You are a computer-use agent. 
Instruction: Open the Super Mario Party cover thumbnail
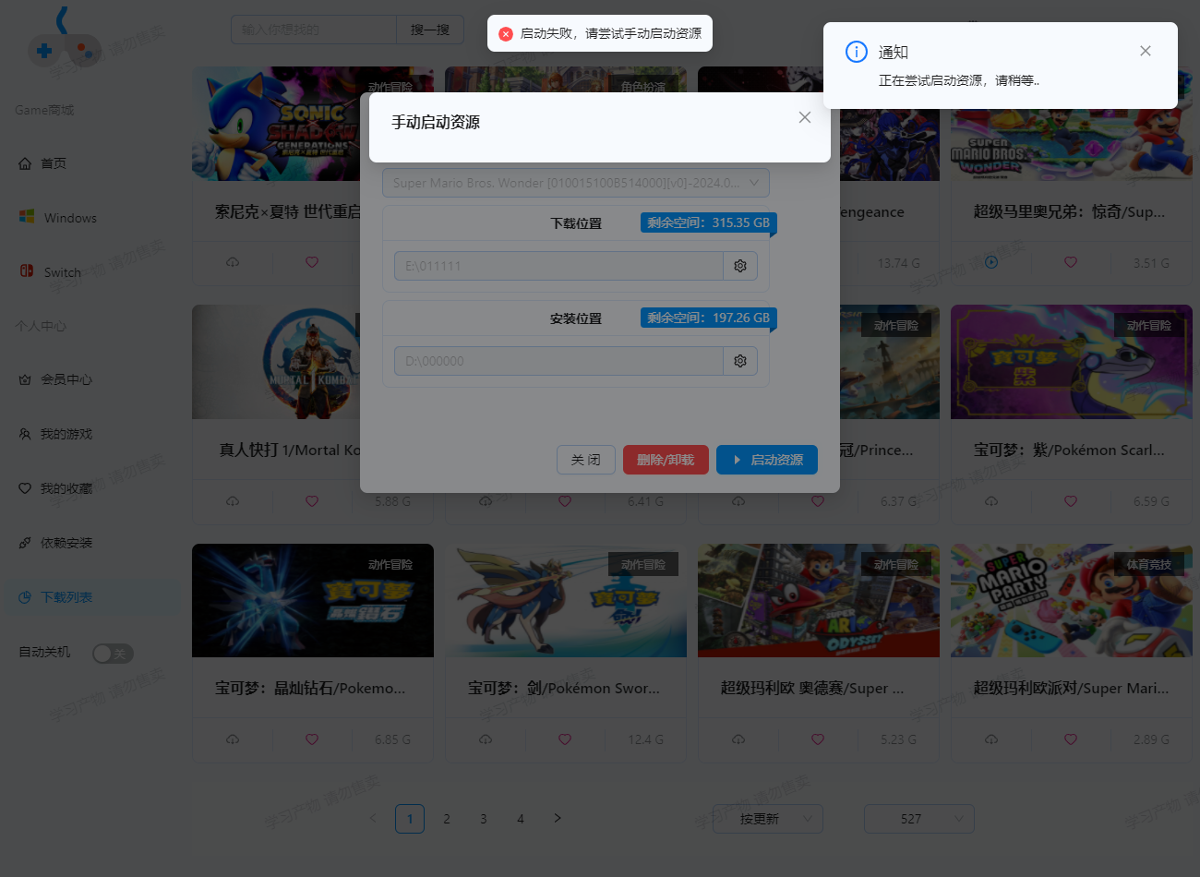click(1072, 600)
